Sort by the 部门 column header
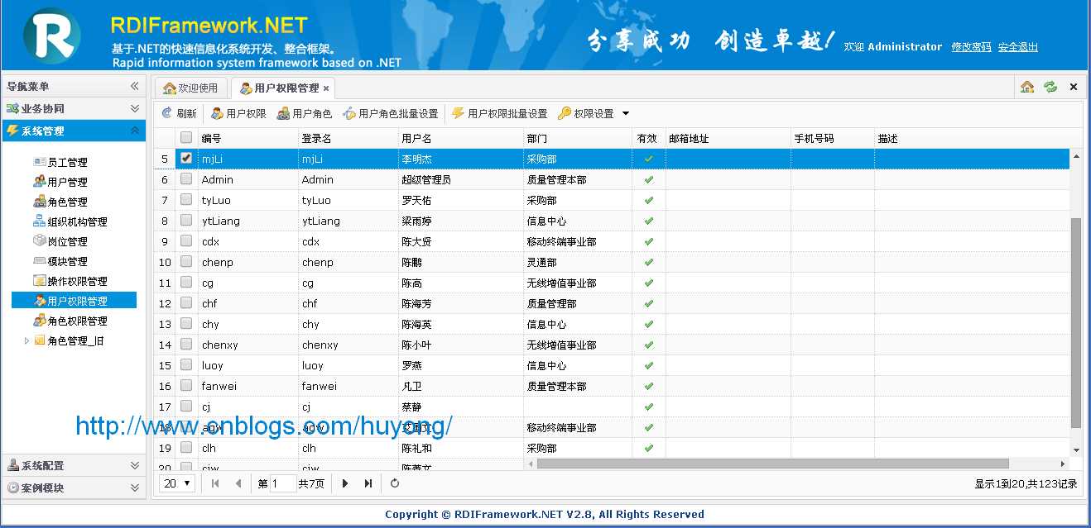The width and height of the screenshot is (1091, 528). click(x=577, y=138)
